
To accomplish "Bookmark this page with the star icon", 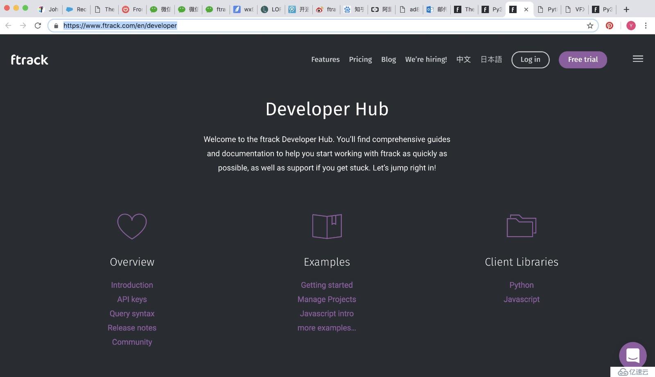I will (590, 25).
